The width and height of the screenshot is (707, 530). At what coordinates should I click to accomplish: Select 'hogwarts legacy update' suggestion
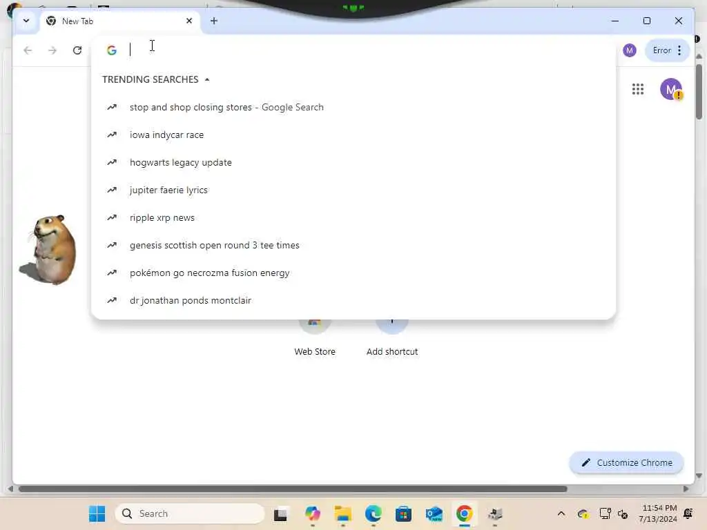point(353,162)
